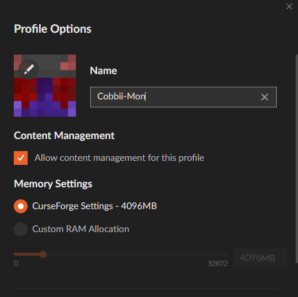Click the dialog vertical scrollbar
This screenshot has height=297, width=298.
point(297,159)
